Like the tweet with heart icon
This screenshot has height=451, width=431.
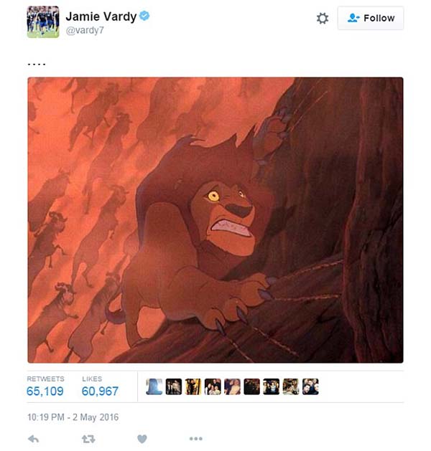point(142,439)
